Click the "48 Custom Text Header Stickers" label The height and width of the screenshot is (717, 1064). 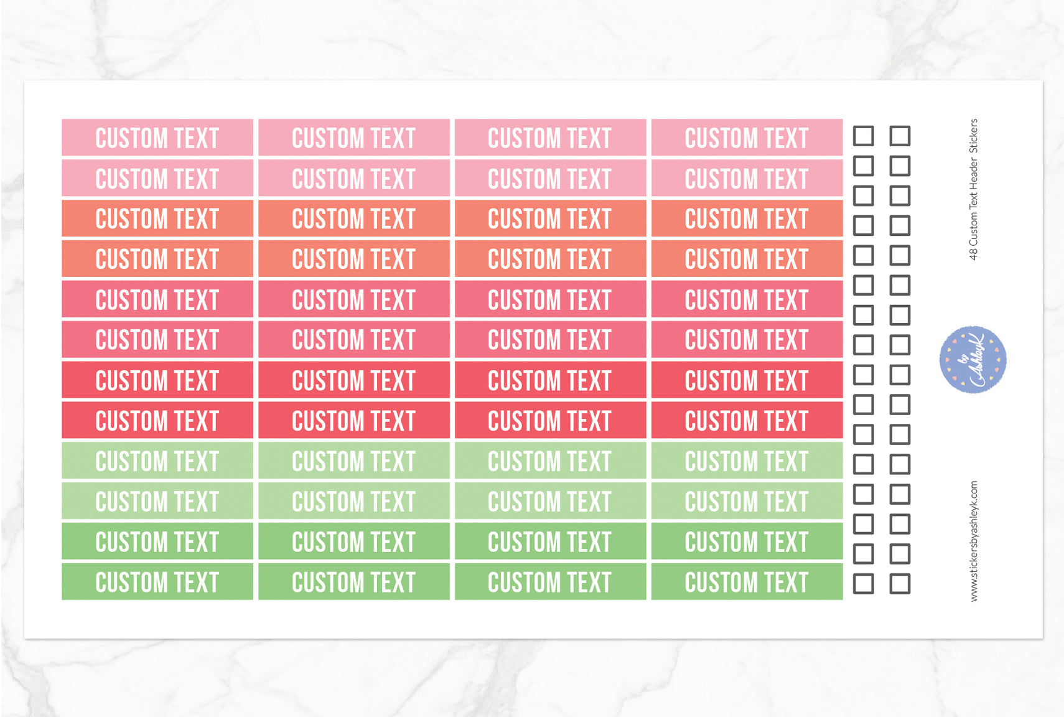974,189
